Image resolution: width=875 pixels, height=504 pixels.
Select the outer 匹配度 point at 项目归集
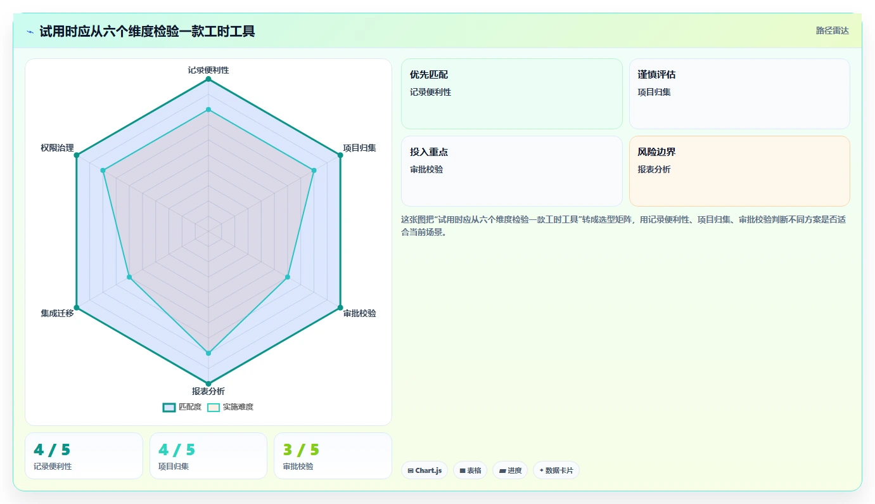pyautogui.click(x=340, y=155)
